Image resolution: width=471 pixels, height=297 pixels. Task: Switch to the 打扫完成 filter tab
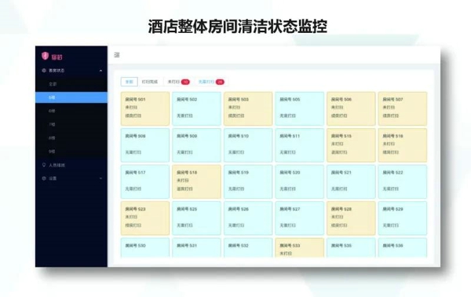click(x=150, y=82)
